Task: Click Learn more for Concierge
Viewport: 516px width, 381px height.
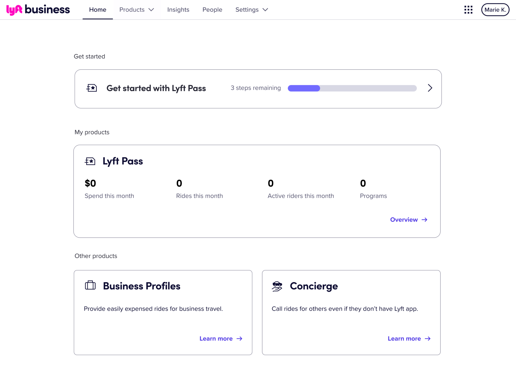Action: pyautogui.click(x=409, y=338)
